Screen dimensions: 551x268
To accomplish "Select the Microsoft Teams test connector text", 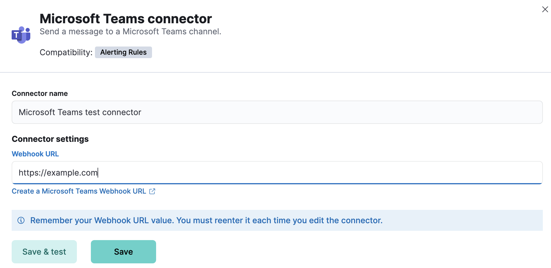I will click(x=80, y=112).
